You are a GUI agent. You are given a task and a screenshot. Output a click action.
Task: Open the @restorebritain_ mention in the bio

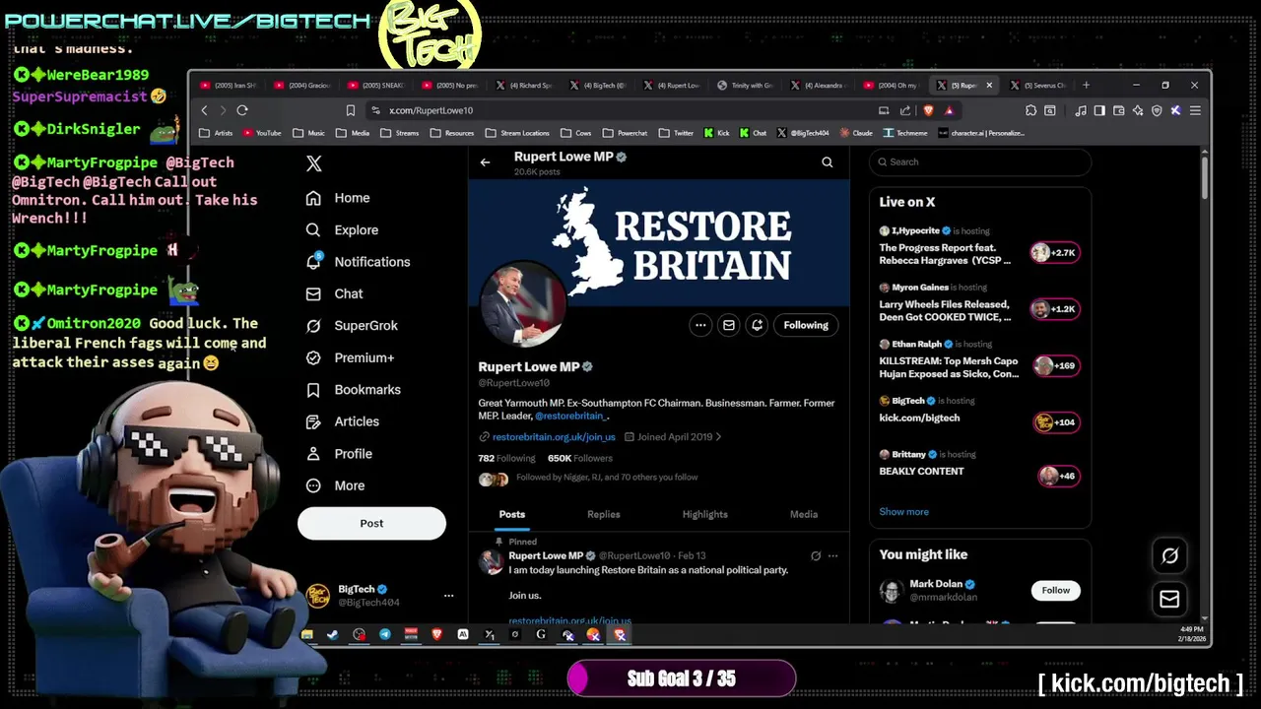point(571,416)
